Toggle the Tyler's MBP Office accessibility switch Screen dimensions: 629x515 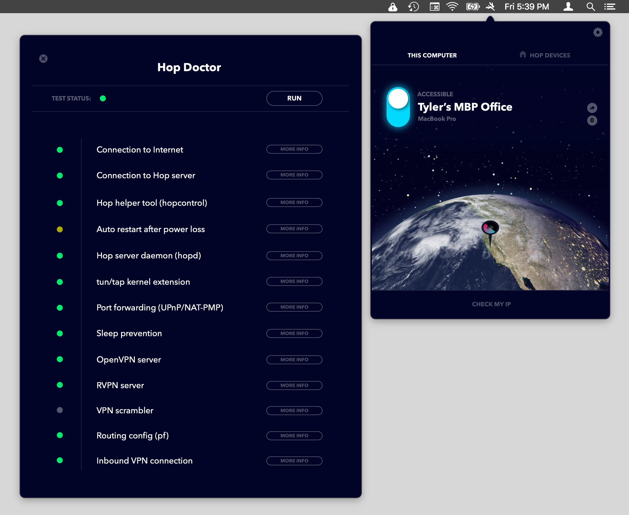tap(398, 107)
